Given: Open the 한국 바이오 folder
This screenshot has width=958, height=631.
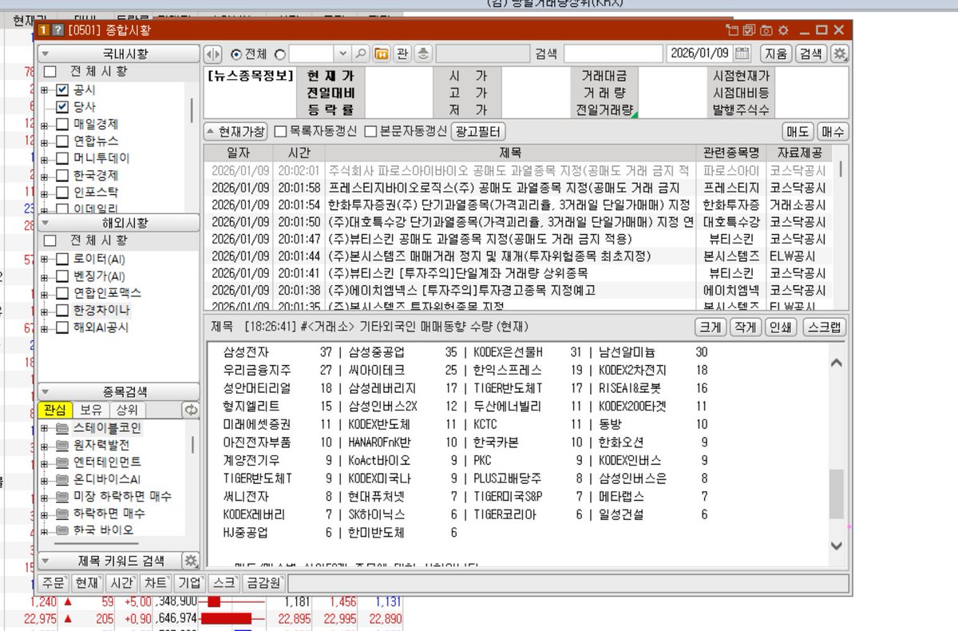Looking at the screenshot, I should point(95,530).
